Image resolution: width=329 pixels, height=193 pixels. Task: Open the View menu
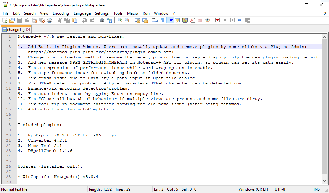tap(44, 13)
